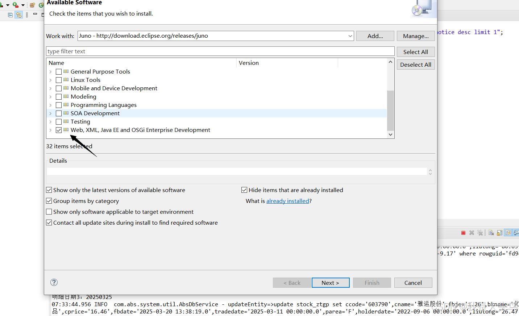The image size is (519, 316).
Task: Toggle Group items by category checkbox
Action: click(x=49, y=201)
